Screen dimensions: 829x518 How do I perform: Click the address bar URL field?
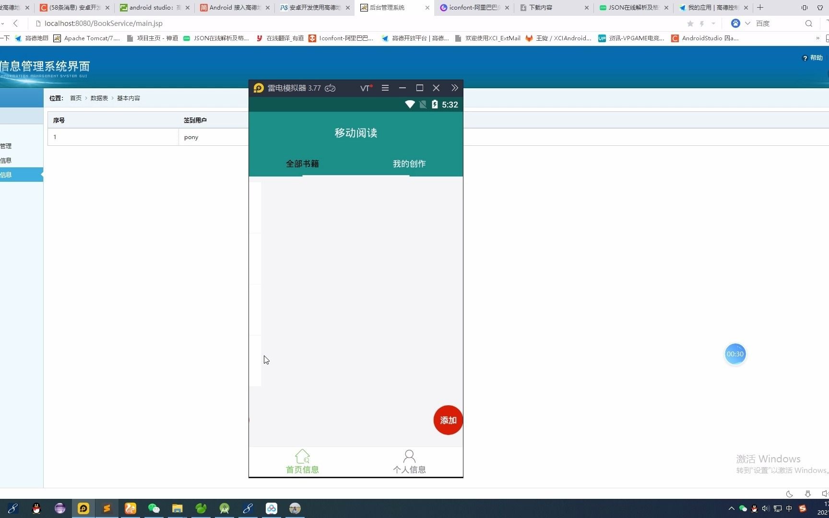click(104, 23)
